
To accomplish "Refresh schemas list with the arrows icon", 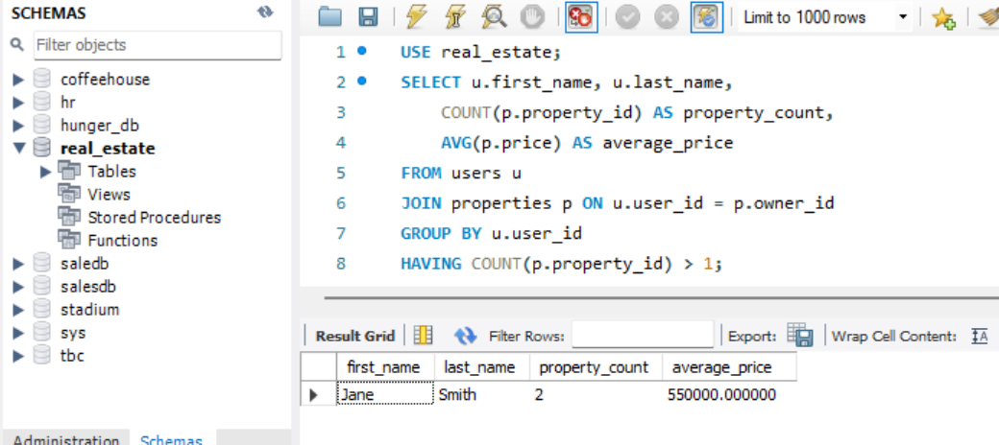I will point(265,12).
